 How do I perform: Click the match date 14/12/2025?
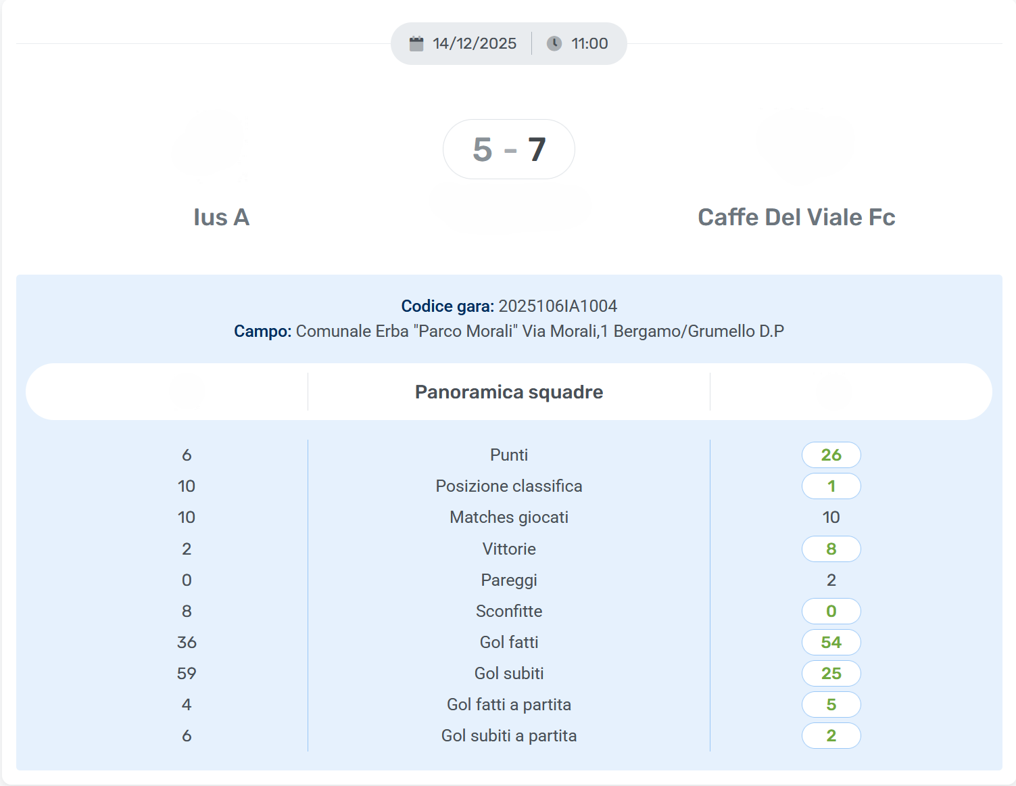coord(474,43)
